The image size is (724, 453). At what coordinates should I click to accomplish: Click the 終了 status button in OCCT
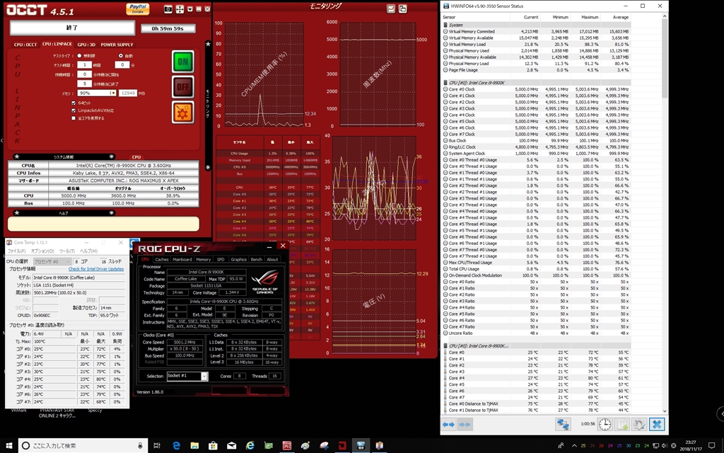(x=73, y=28)
